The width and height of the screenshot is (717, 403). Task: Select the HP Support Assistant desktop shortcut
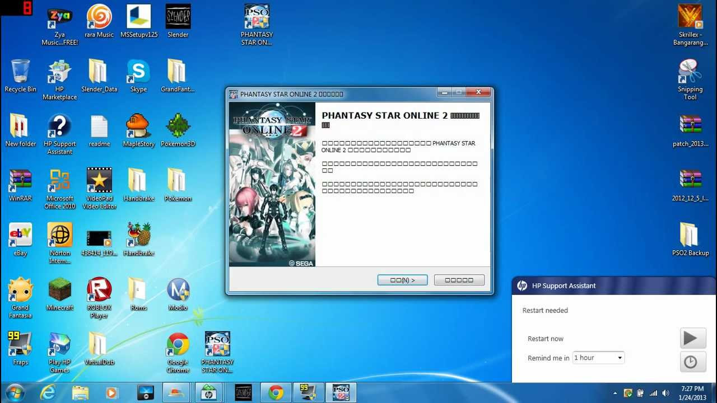point(59,134)
